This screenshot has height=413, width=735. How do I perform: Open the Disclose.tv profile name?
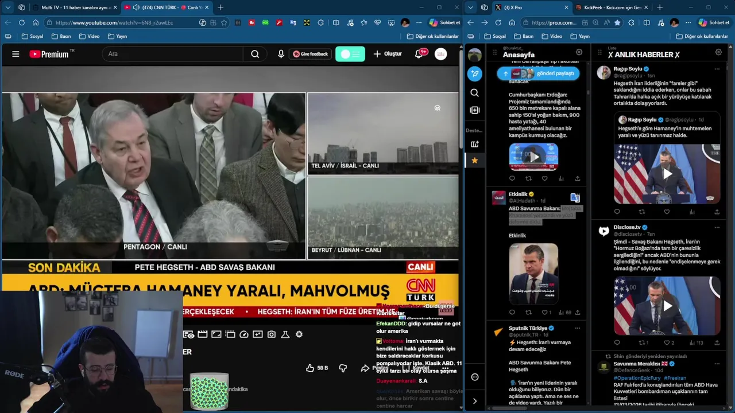coord(627,227)
